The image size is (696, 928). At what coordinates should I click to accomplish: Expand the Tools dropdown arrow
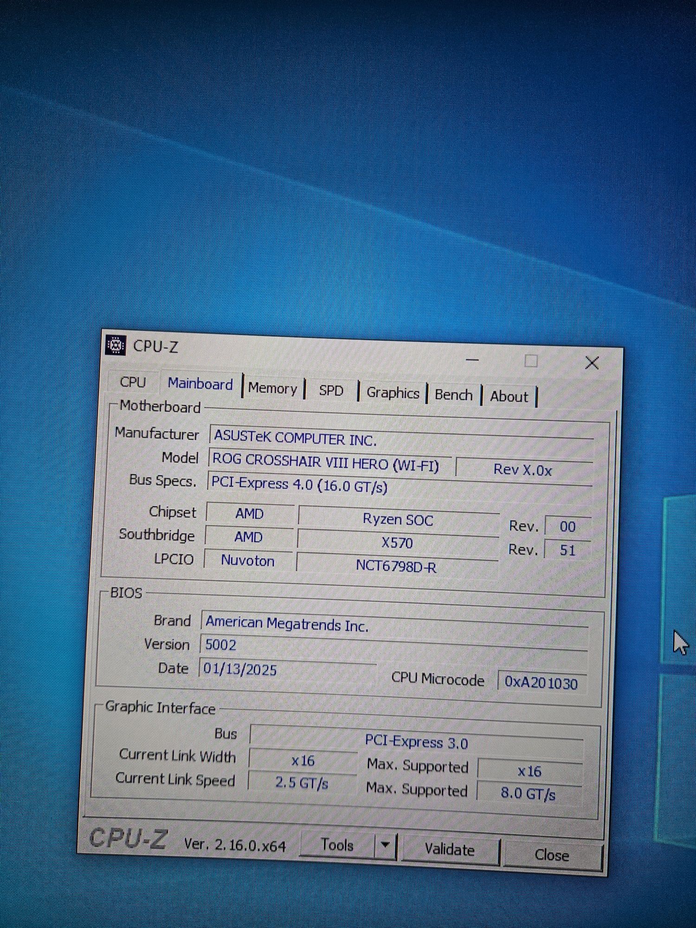pos(385,846)
